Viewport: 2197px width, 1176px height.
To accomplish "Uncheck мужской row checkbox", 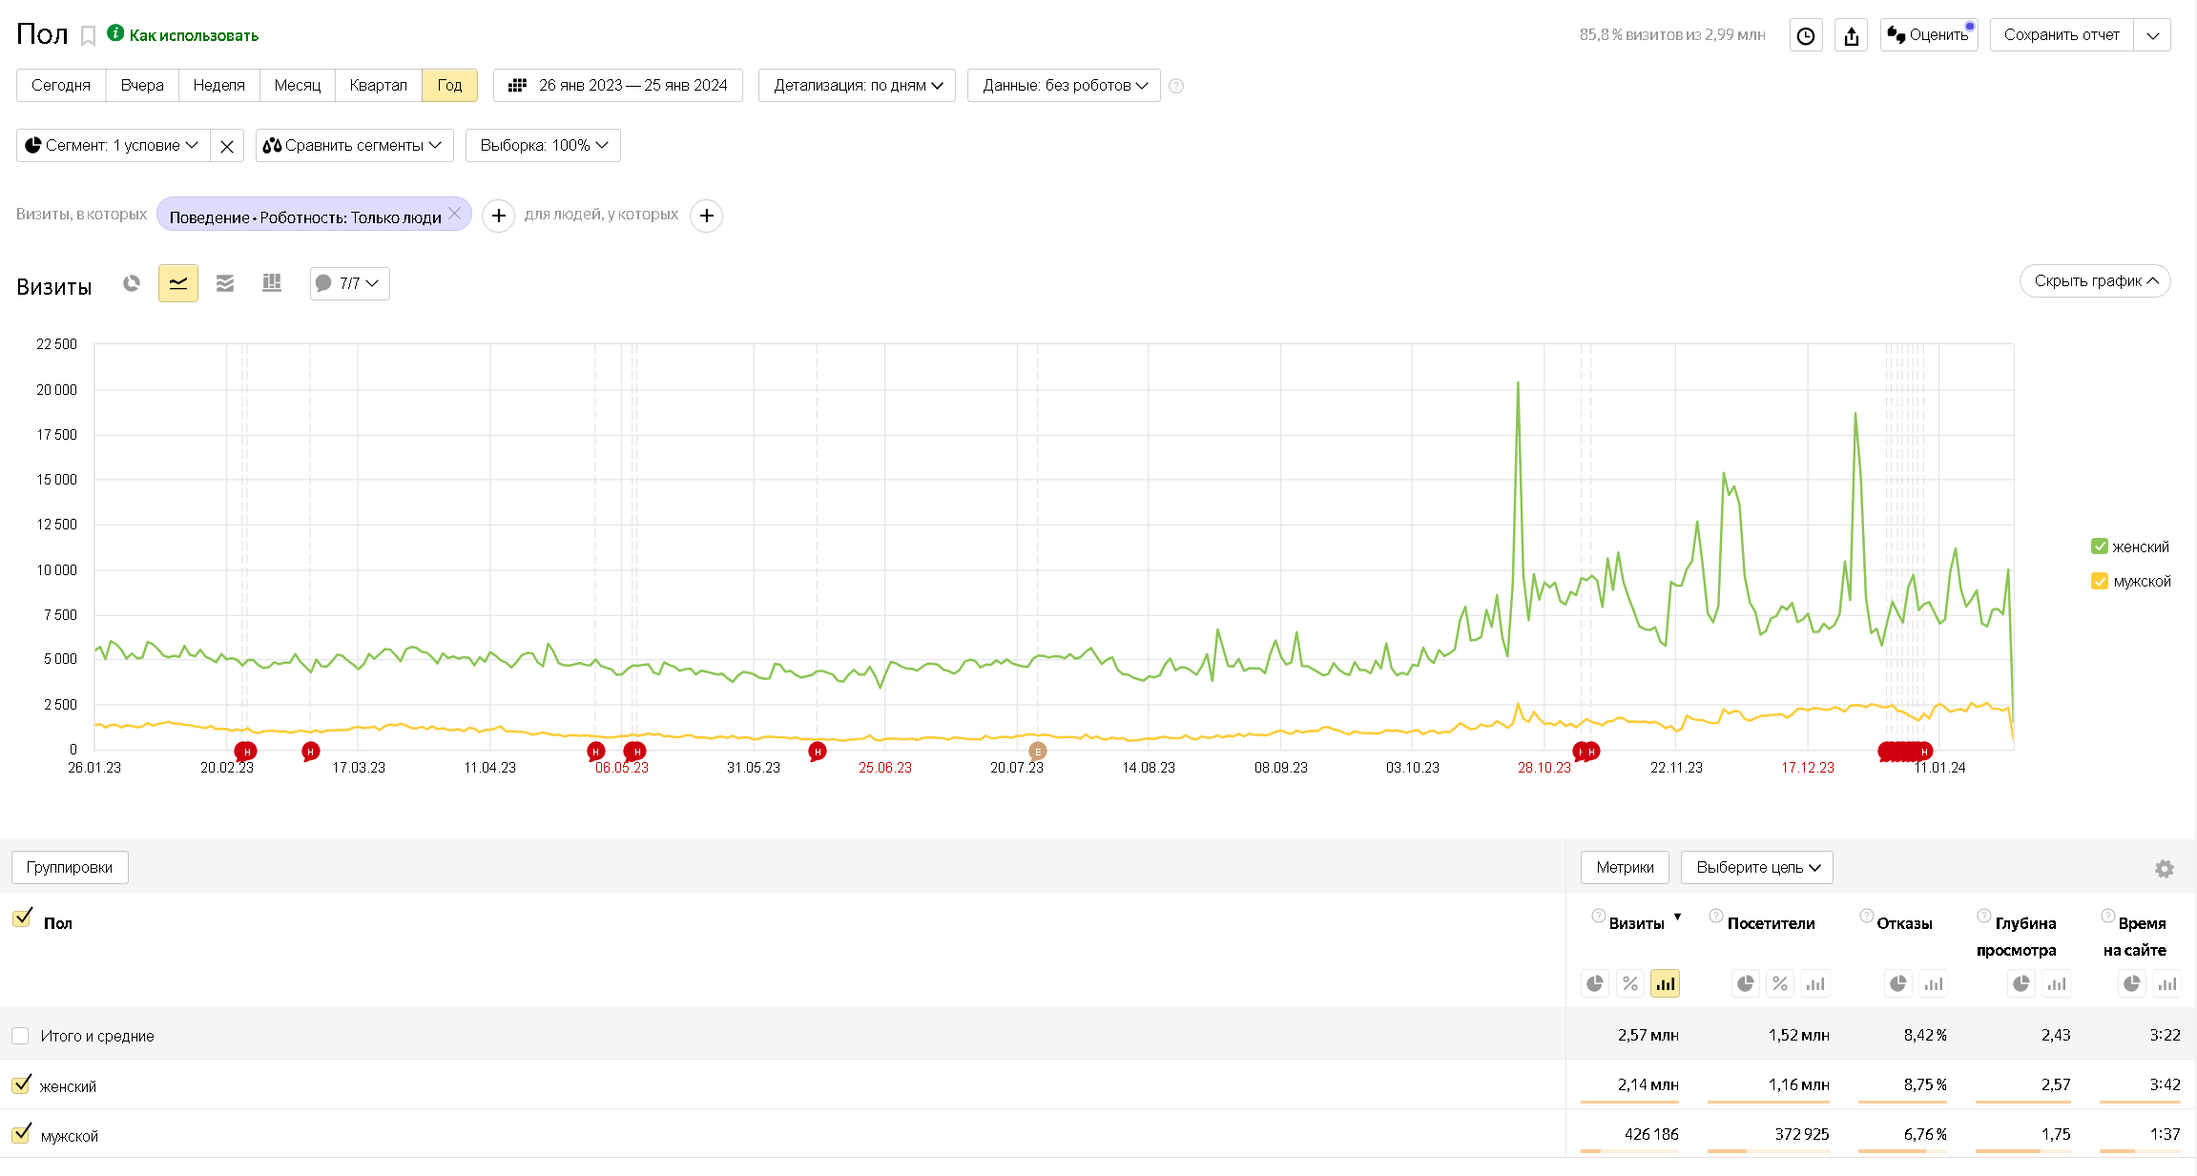I will [x=21, y=1135].
